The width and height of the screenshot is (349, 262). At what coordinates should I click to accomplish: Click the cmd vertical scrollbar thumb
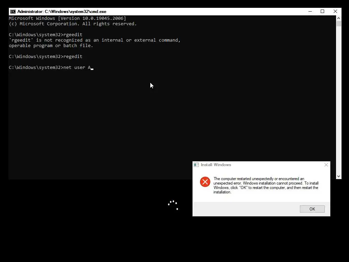(339, 24)
